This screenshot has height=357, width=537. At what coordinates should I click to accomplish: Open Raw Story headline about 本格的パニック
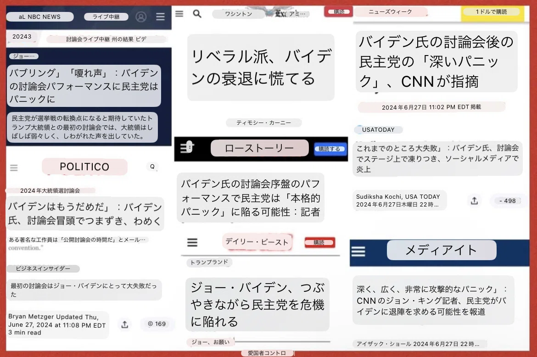click(x=250, y=198)
